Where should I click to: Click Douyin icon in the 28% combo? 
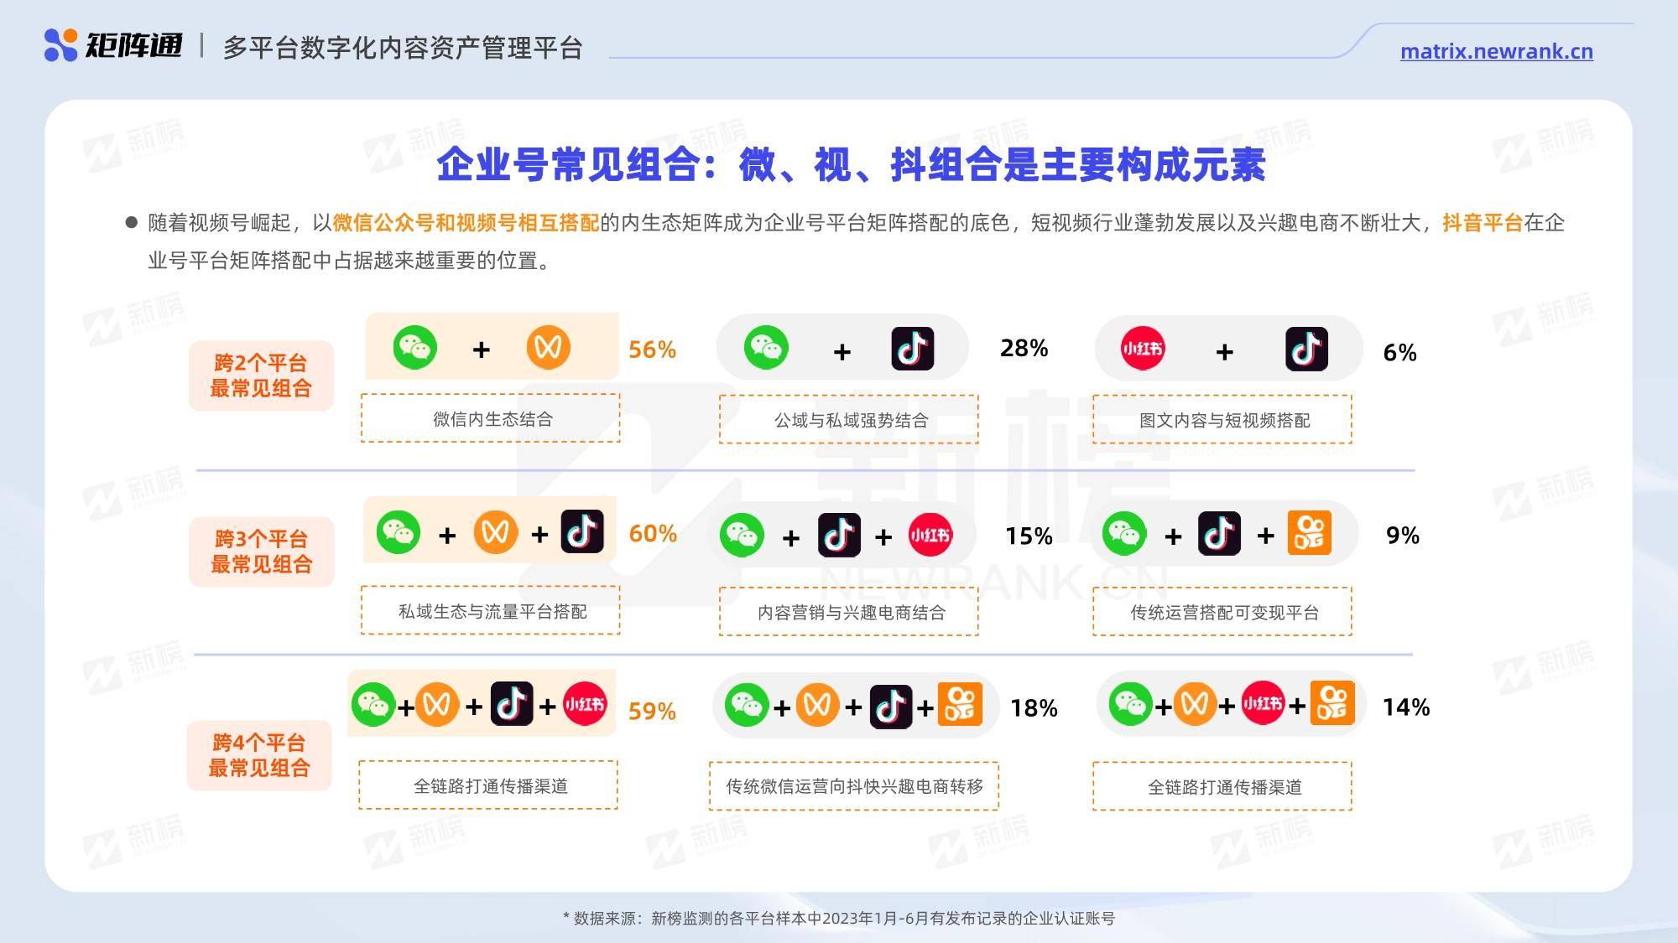[x=913, y=349]
